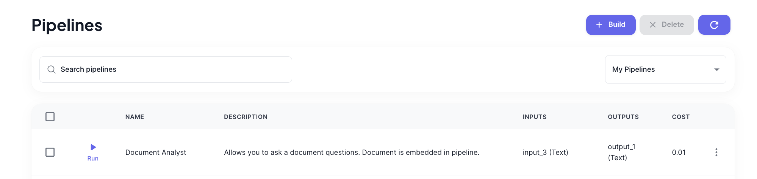Click the INPUTS column header
The width and height of the screenshot is (757, 179).
(x=535, y=117)
